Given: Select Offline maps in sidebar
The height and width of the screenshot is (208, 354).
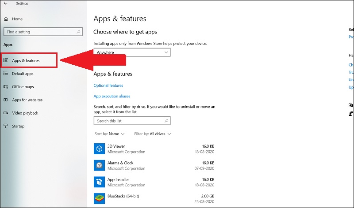Looking at the screenshot, I should (23, 86).
